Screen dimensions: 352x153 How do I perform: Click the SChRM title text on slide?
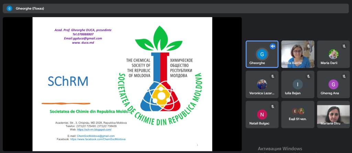pyautogui.click(x=68, y=81)
